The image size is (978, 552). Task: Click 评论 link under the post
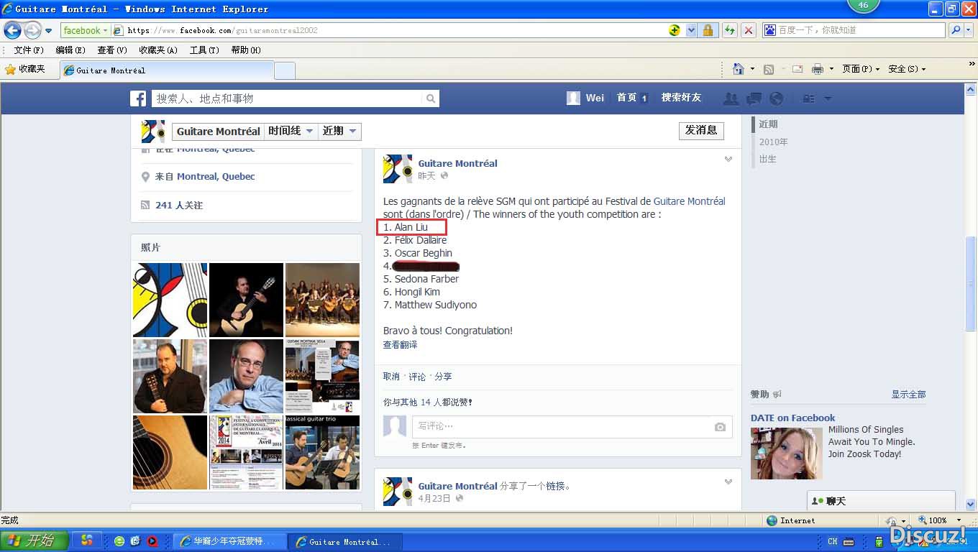pyautogui.click(x=417, y=377)
